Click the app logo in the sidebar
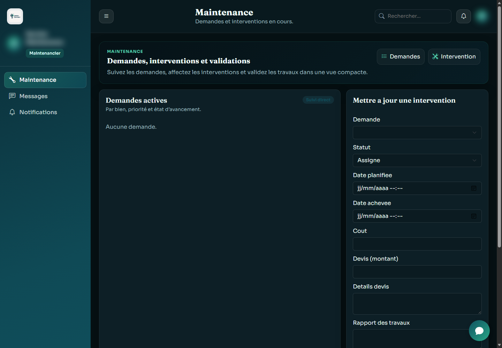The image size is (502, 348). tap(15, 16)
